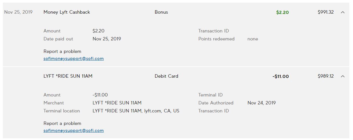Screen dimensions: 353x140
Task: Click the Terminal ID field label
Action: coord(210,95)
